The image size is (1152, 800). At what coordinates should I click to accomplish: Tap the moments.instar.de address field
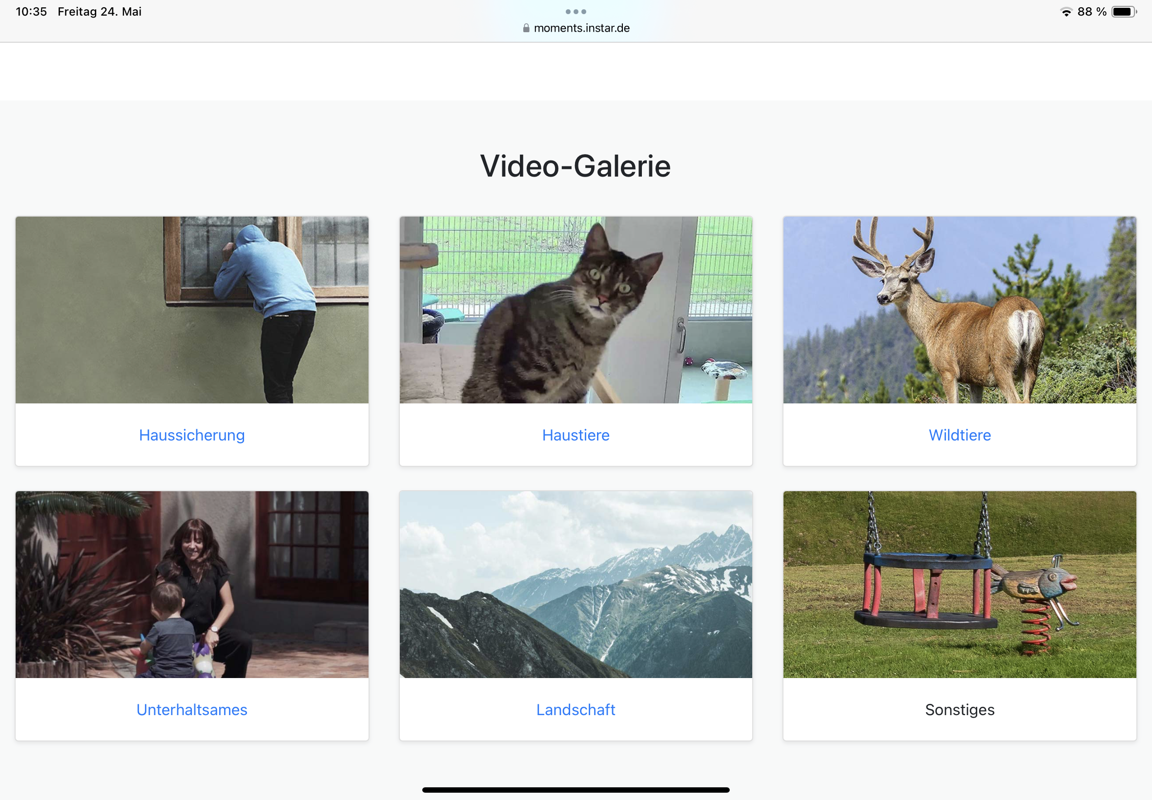(x=581, y=28)
